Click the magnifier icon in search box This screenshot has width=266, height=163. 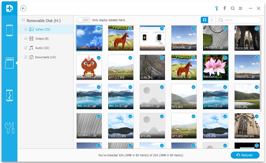tap(221, 20)
